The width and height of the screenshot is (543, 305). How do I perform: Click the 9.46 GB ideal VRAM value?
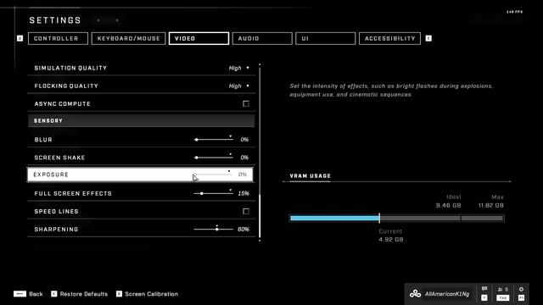click(449, 205)
